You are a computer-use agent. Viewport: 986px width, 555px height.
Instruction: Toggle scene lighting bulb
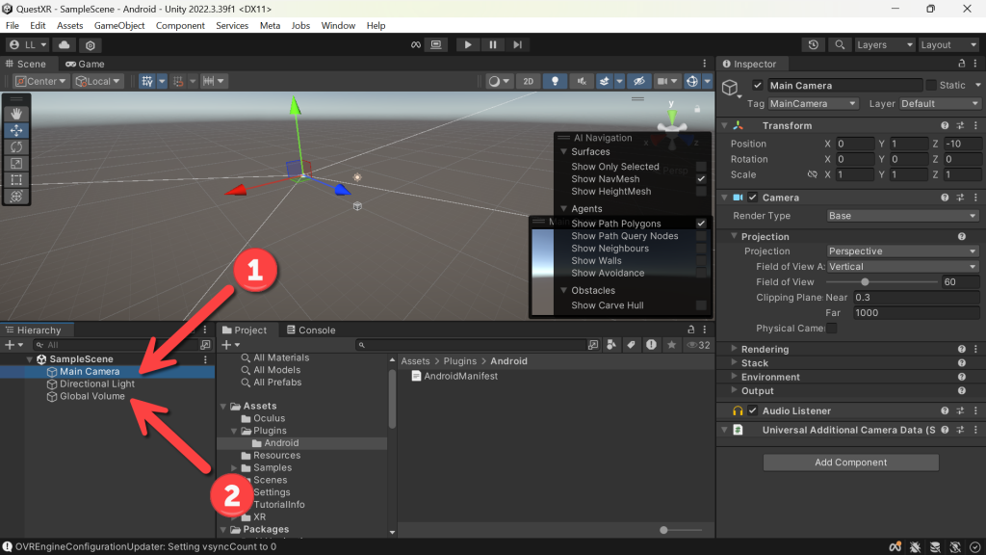pos(555,81)
